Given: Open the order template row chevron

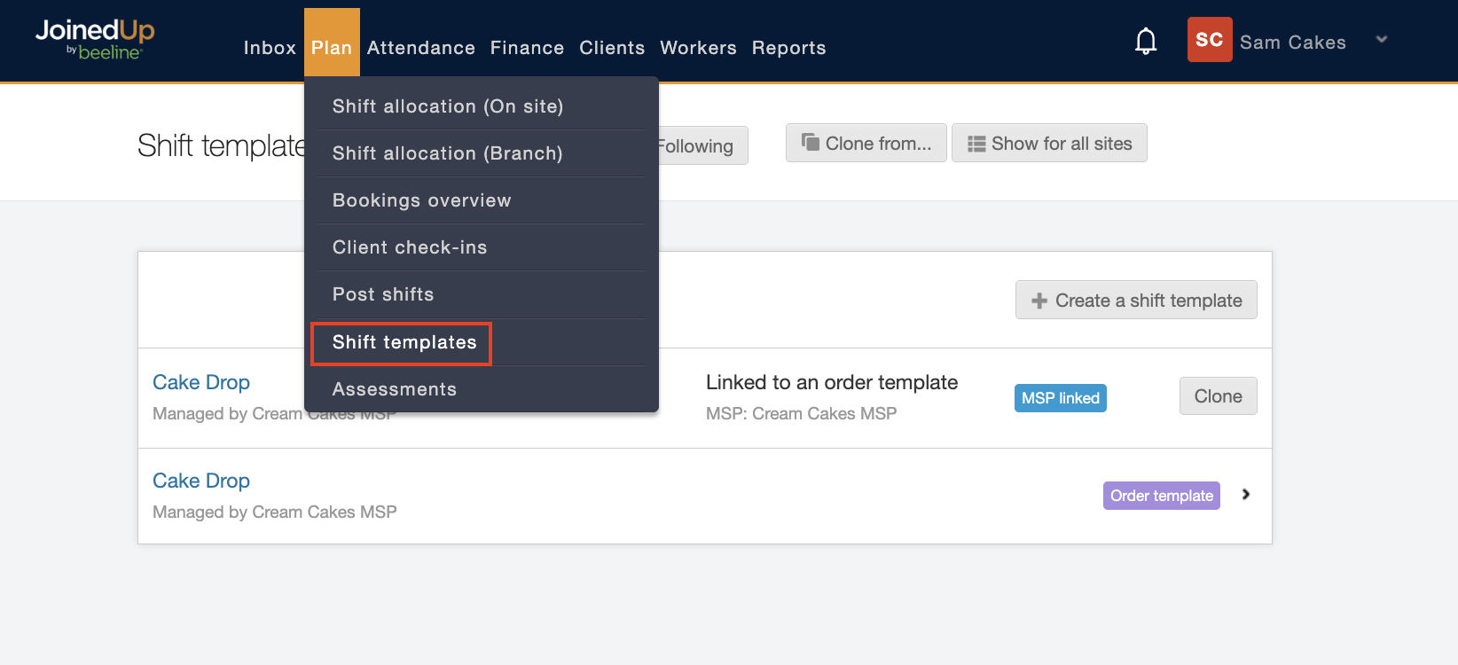Looking at the screenshot, I should tap(1246, 495).
